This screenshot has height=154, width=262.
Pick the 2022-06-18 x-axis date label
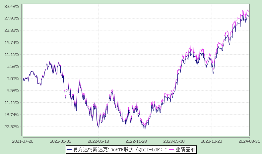98,141
